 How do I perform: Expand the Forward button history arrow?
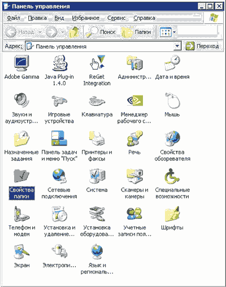(62, 32)
